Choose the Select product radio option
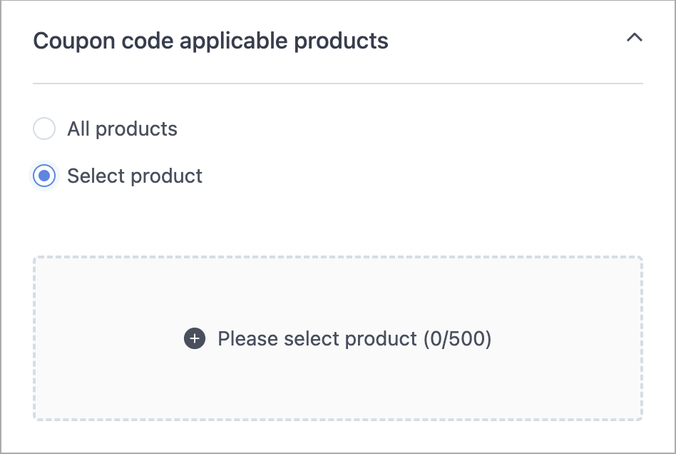 coord(44,176)
